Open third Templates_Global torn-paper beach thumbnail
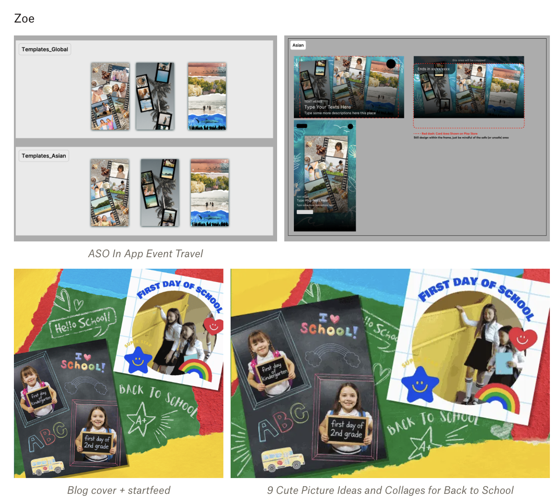 pyautogui.click(x=207, y=96)
